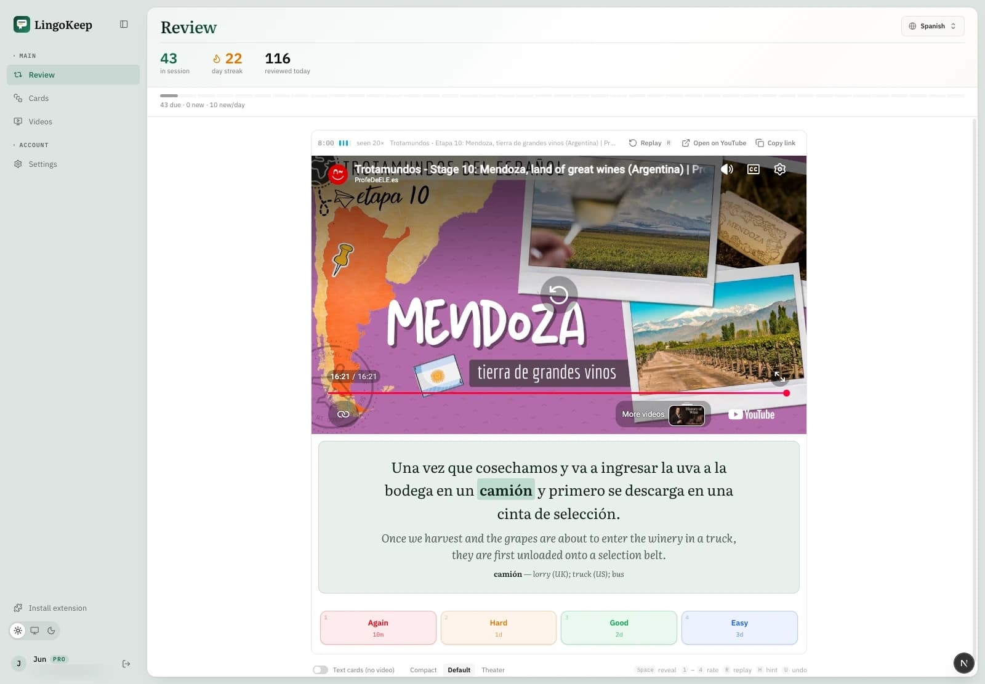This screenshot has height=684, width=985.
Task: Open the Videos page in sidebar
Action: (73, 121)
